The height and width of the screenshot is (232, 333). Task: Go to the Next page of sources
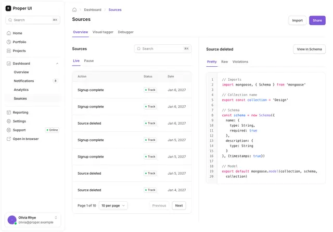click(x=179, y=205)
